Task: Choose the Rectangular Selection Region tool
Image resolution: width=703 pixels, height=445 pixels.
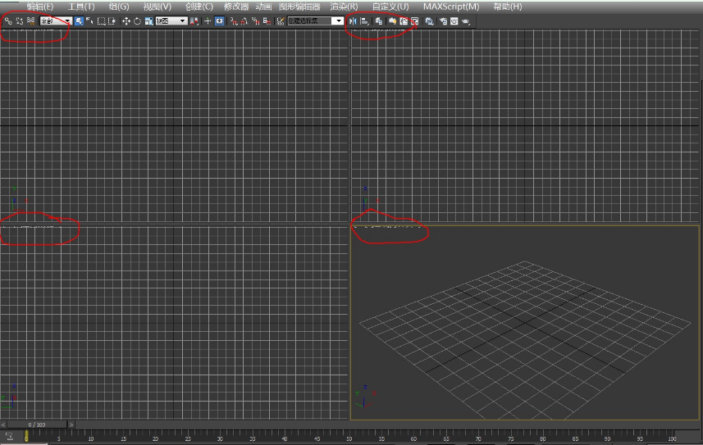Action: tap(102, 21)
